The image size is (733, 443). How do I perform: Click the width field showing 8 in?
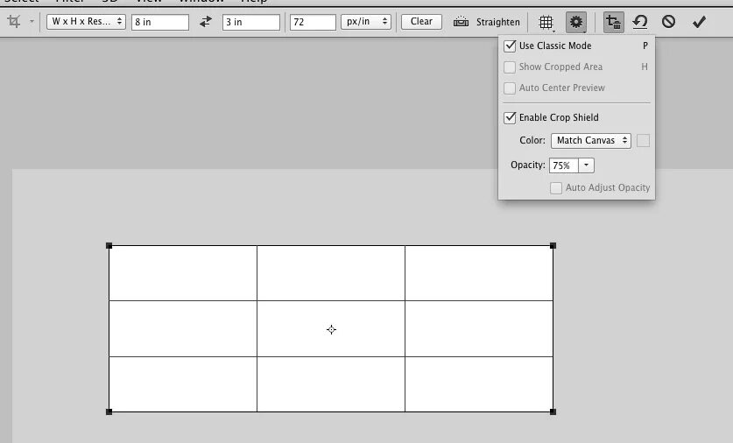point(160,22)
